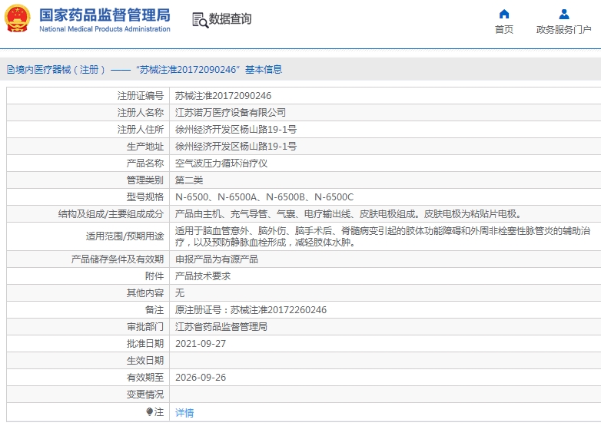Screen dimensions: 601x426
Task: Click the 首页 text link
Action: 504,29
